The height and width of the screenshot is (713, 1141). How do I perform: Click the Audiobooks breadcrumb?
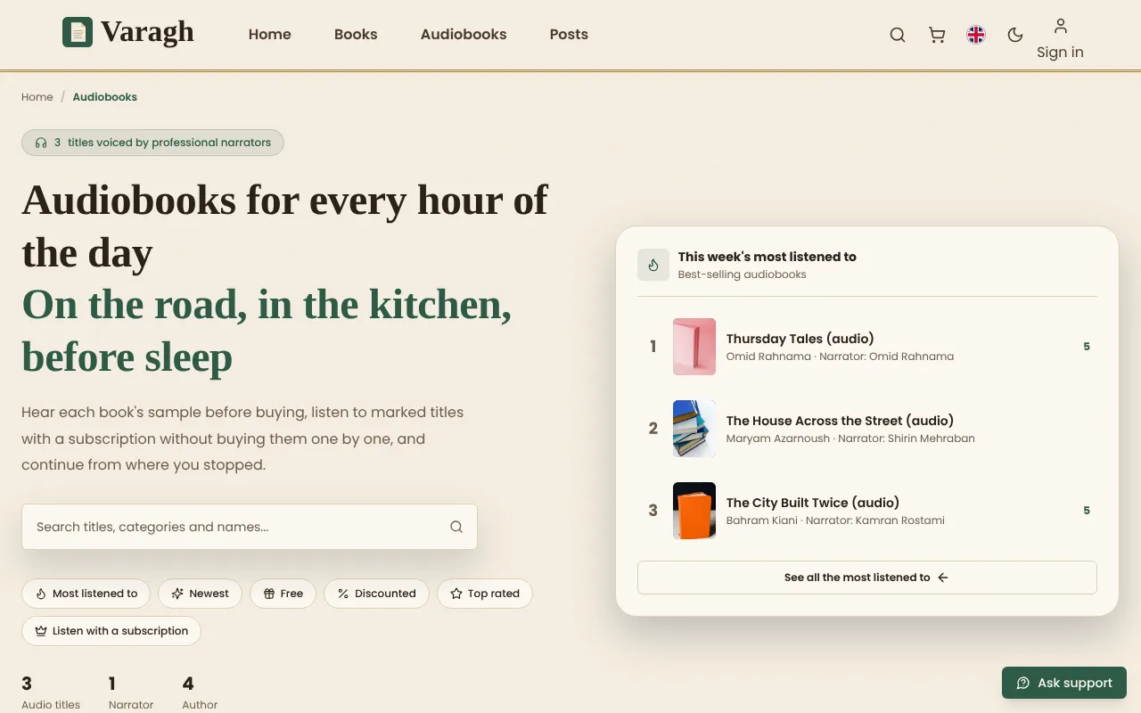[x=105, y=97]
